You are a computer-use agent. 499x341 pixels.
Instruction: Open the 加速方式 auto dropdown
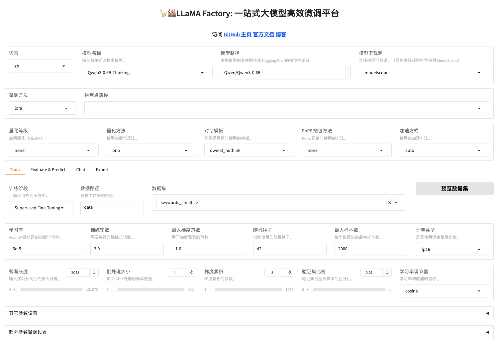click(x=445, y=150)
